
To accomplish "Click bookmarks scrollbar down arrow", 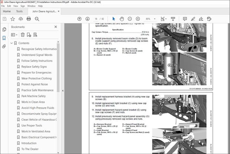I will pos(58,153).
